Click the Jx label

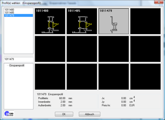click(103, 98)
